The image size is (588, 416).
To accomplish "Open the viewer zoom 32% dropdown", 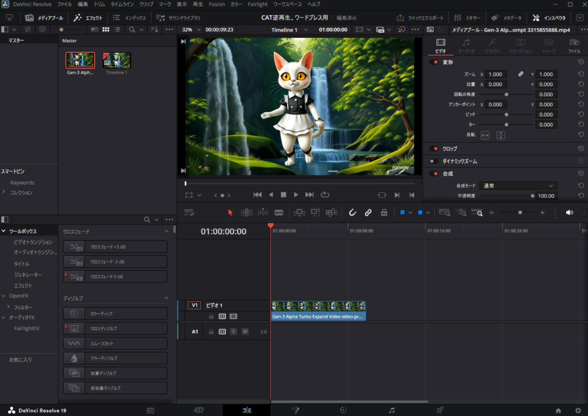I will coord(191,29).
